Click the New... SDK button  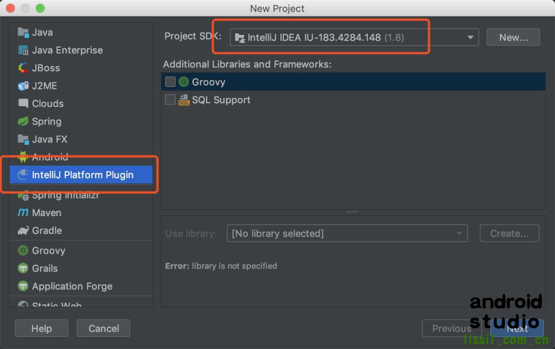(x=513, y=37)
